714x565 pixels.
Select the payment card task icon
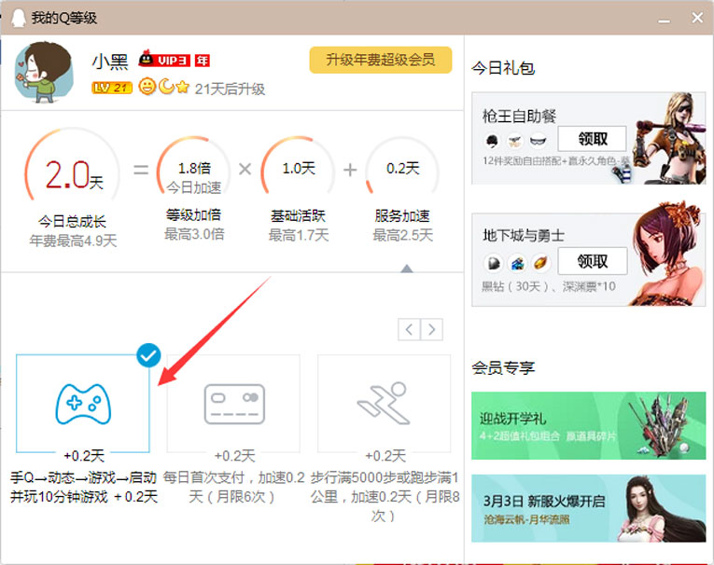234,404
